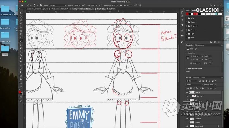Image resolution: width=229 pixels, height=128 pixels.
Task: Select Emmy Turnaround Sheet document tab
Action: tap(94, 9)
